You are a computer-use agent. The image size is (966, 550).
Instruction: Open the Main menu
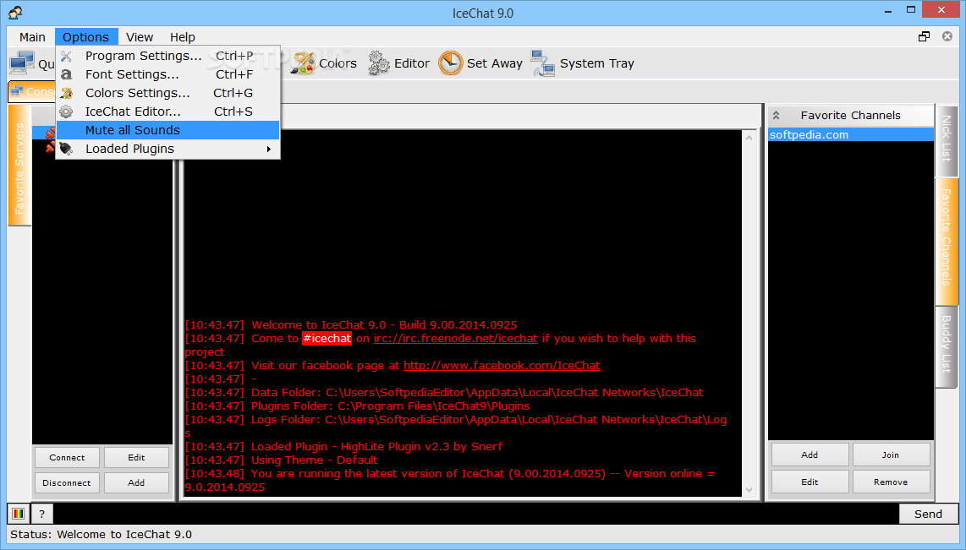pyautogui.click(x=32, y=37)
